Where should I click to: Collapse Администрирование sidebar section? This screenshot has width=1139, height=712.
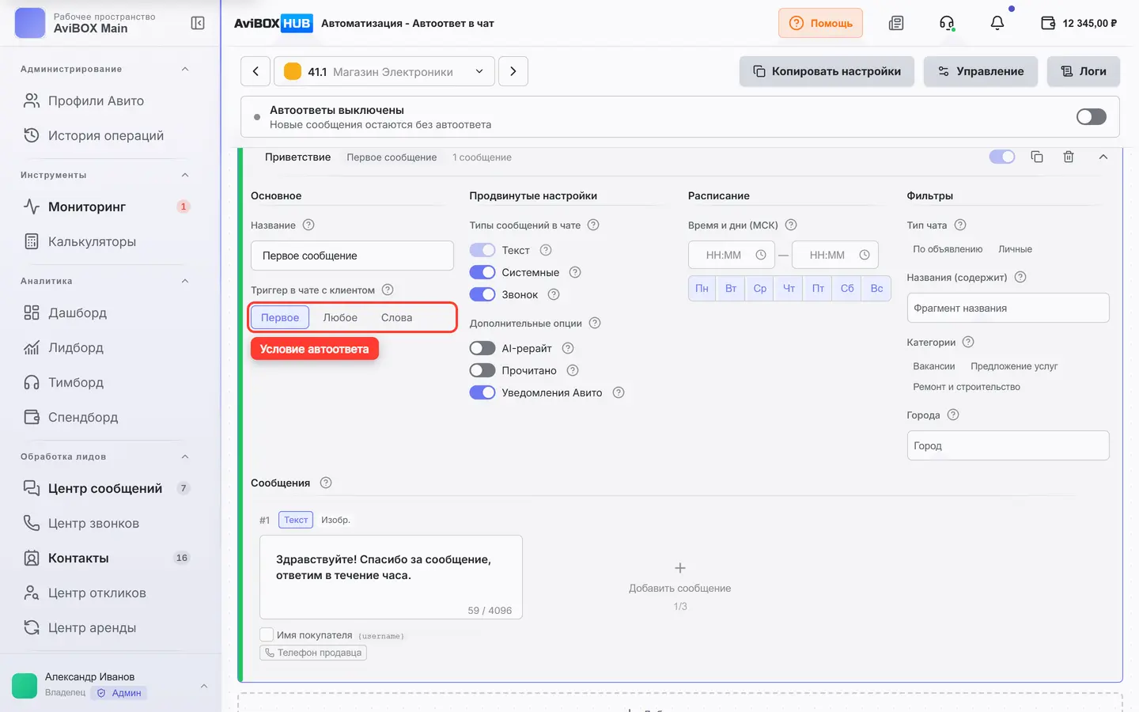(x=185, y=69)
